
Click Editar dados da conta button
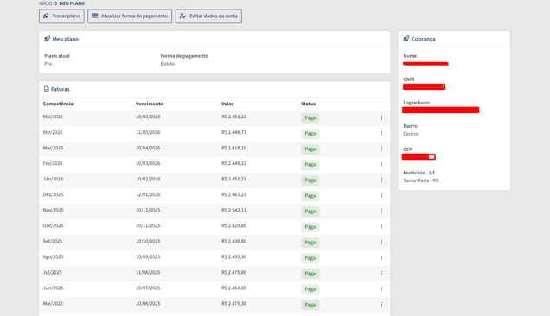pos(208,16)
